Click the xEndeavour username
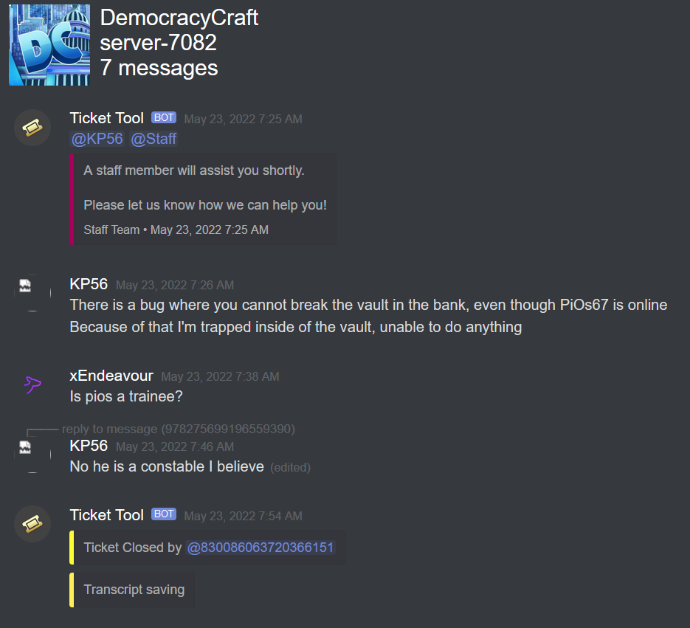 click(111, 376)
